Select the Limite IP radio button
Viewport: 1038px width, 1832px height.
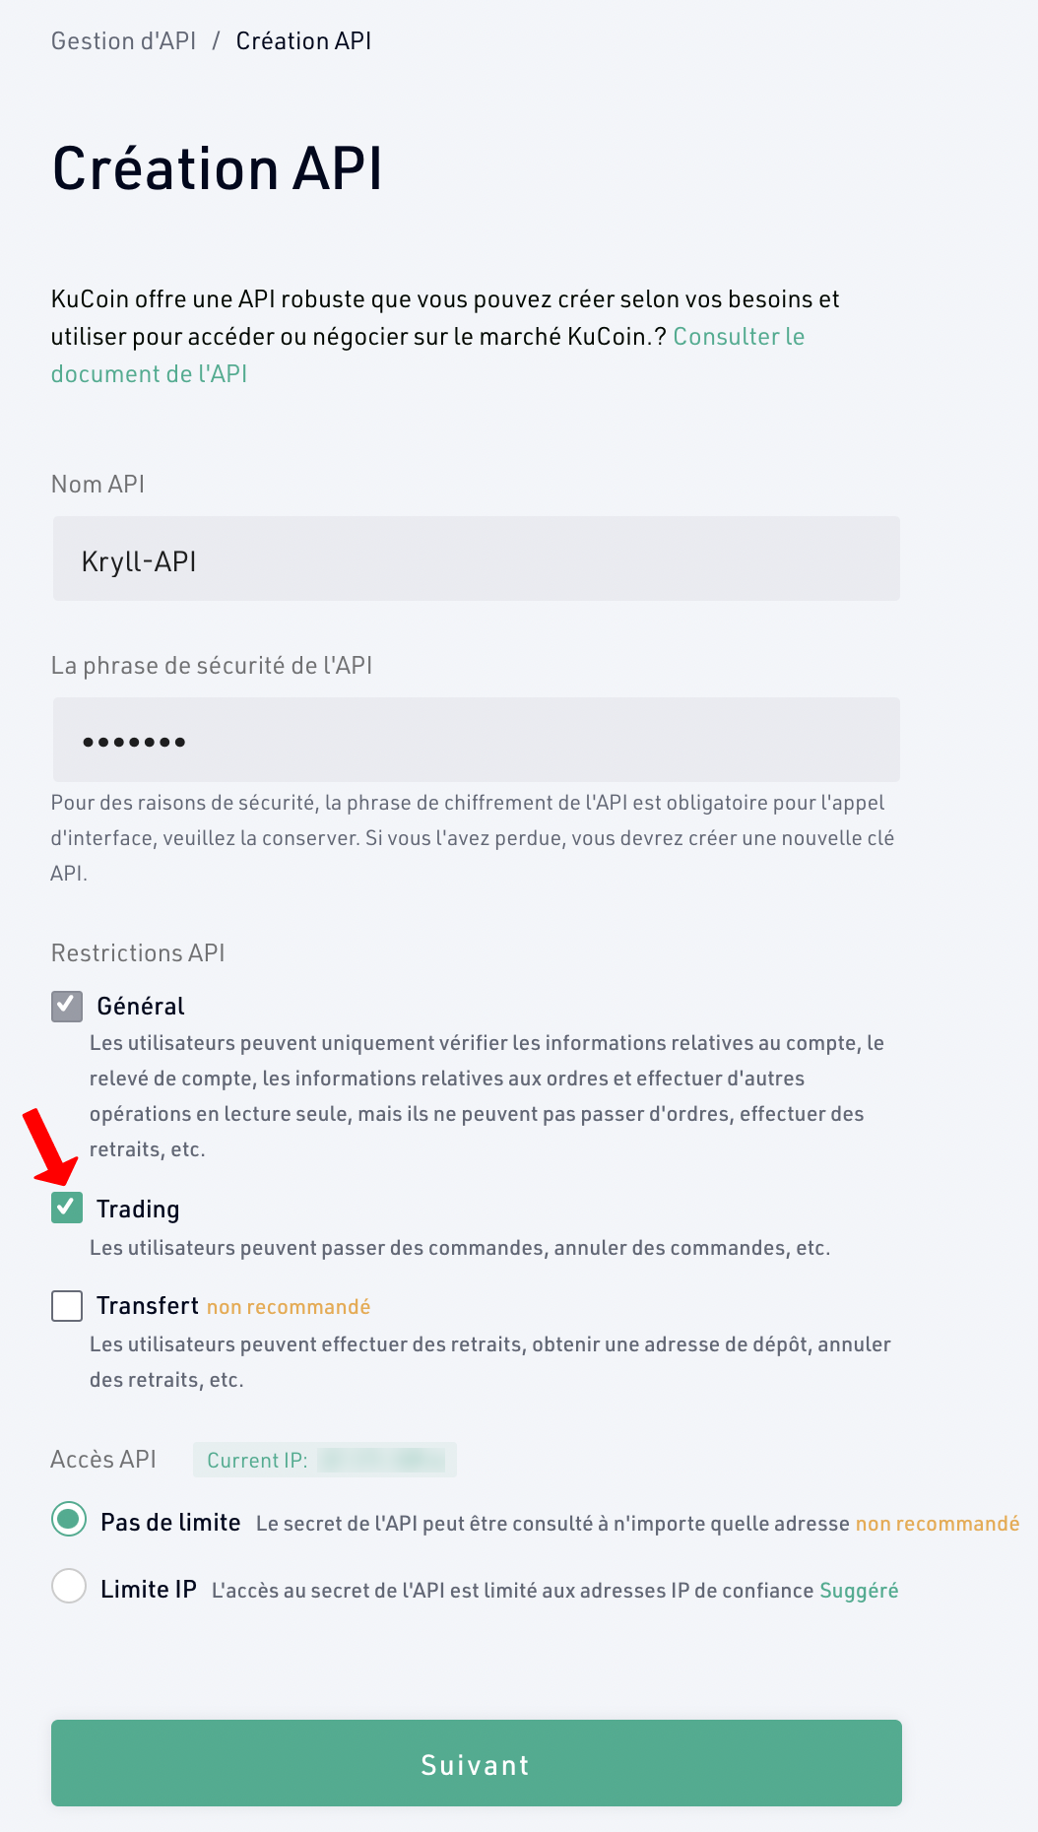[69, 1586]
